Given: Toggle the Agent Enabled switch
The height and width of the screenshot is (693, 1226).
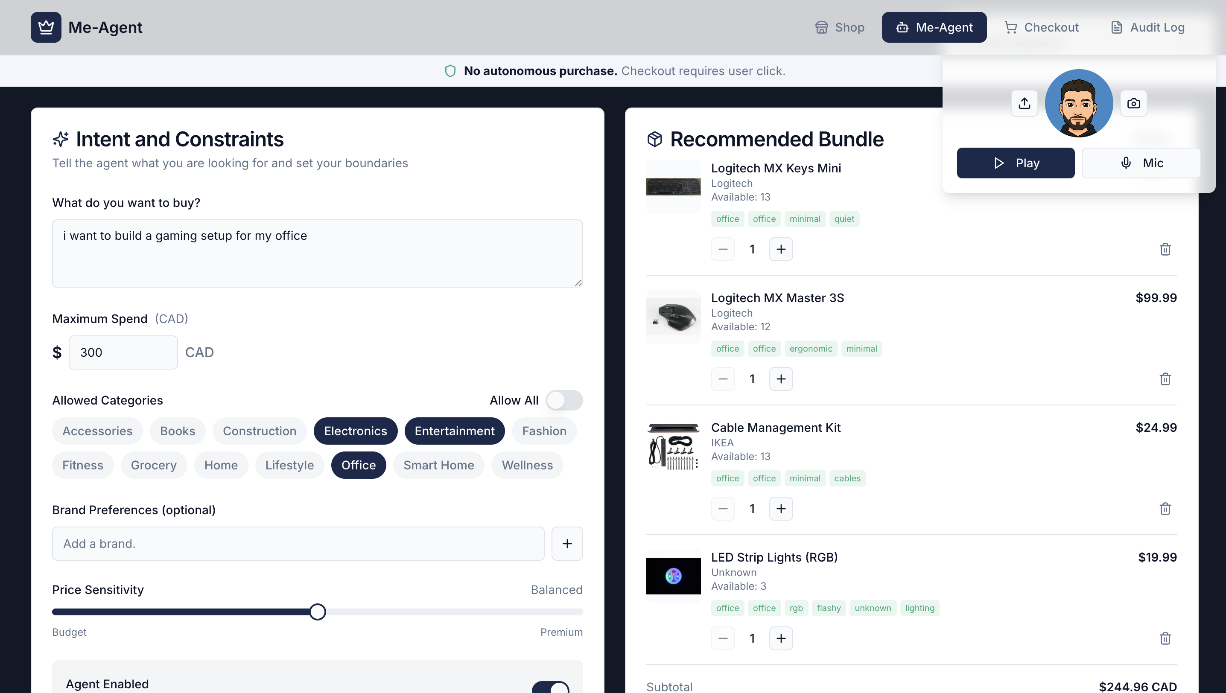Looking at the screenshot, I should [x=550, y=687].
